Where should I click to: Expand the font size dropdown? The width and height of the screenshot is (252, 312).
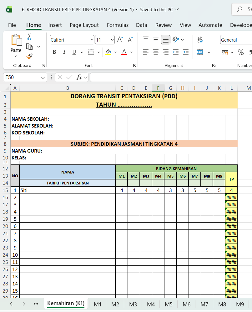coord(112,40)
